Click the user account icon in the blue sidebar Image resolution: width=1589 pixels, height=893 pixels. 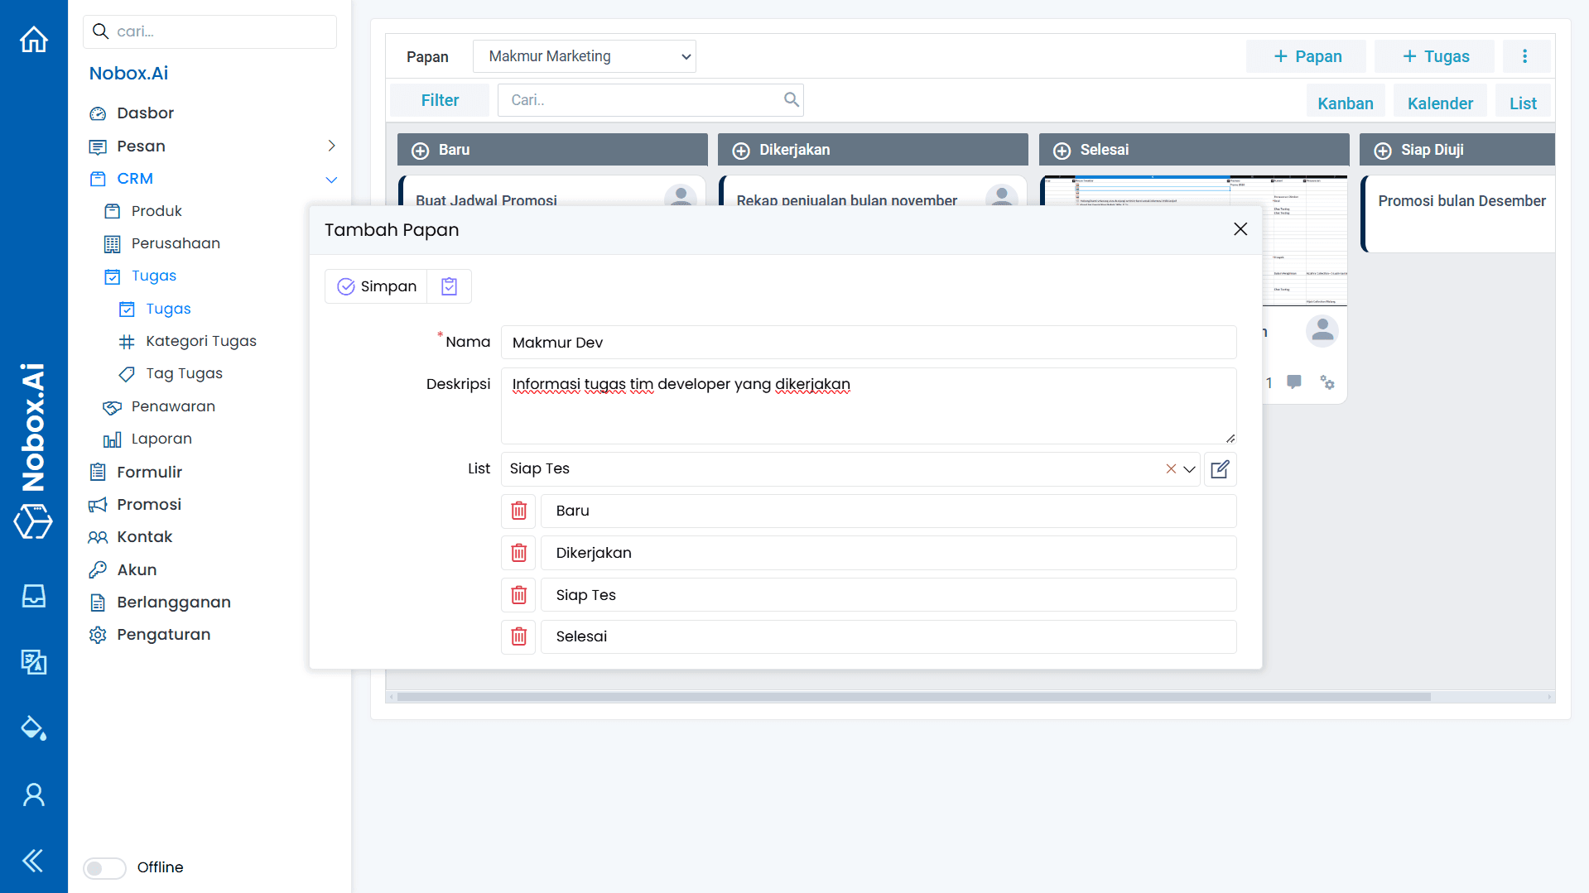[33, 794]
